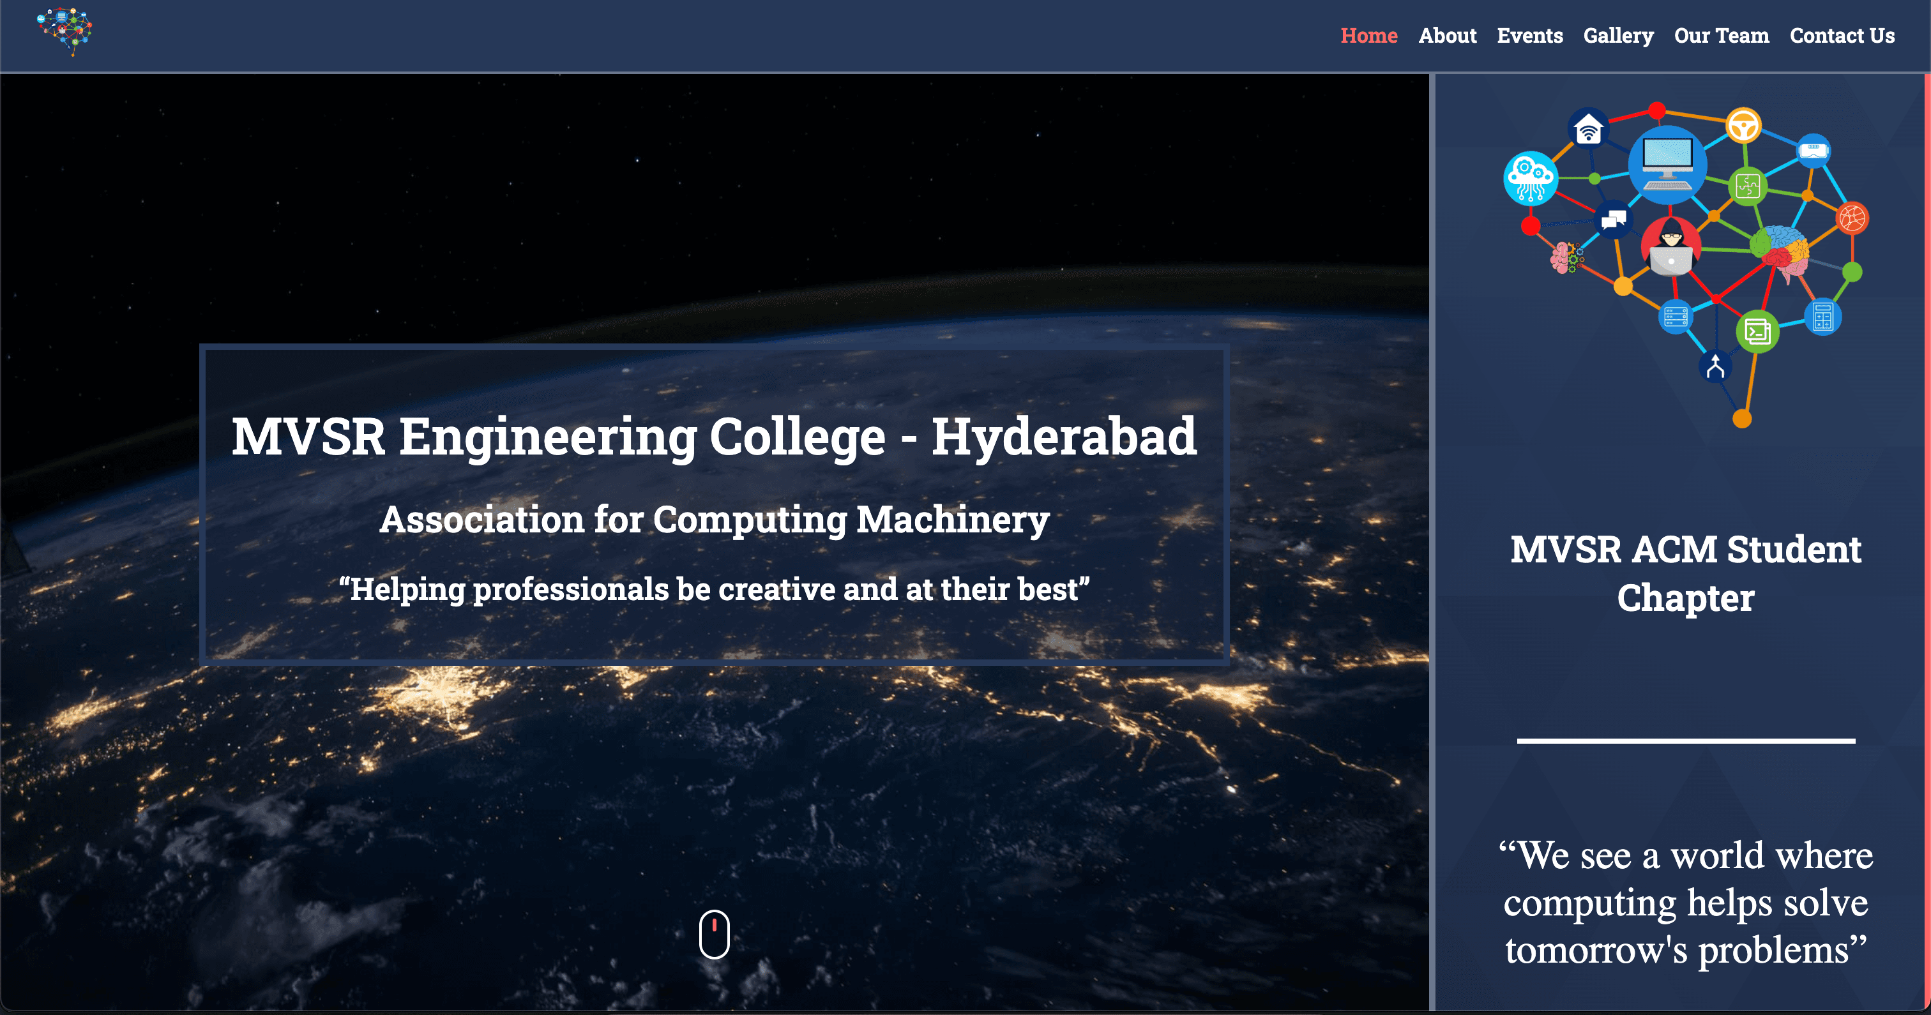This screenshot has height=1015, width=1931.
Task: Click the blue server stack icon
Action: [x=1676, y=317]
